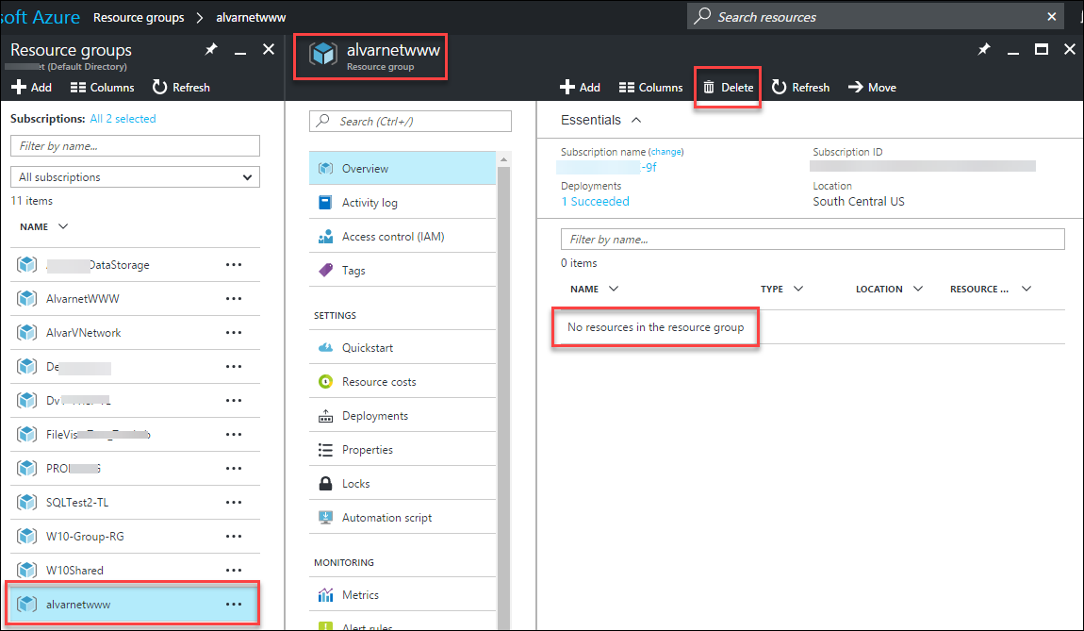This screenshot has width=1084, height=631.
Task: Click the 'All 2 selected' subscriptions link
Action: tap(123, 118)
